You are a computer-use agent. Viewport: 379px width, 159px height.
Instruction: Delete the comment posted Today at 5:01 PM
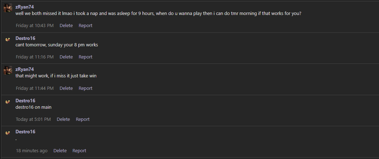(63, 119)
